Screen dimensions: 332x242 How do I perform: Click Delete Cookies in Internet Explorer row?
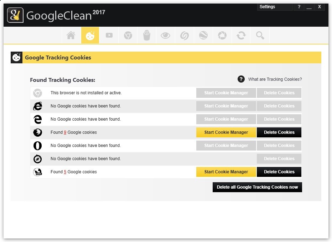click(x=279, y=106)
